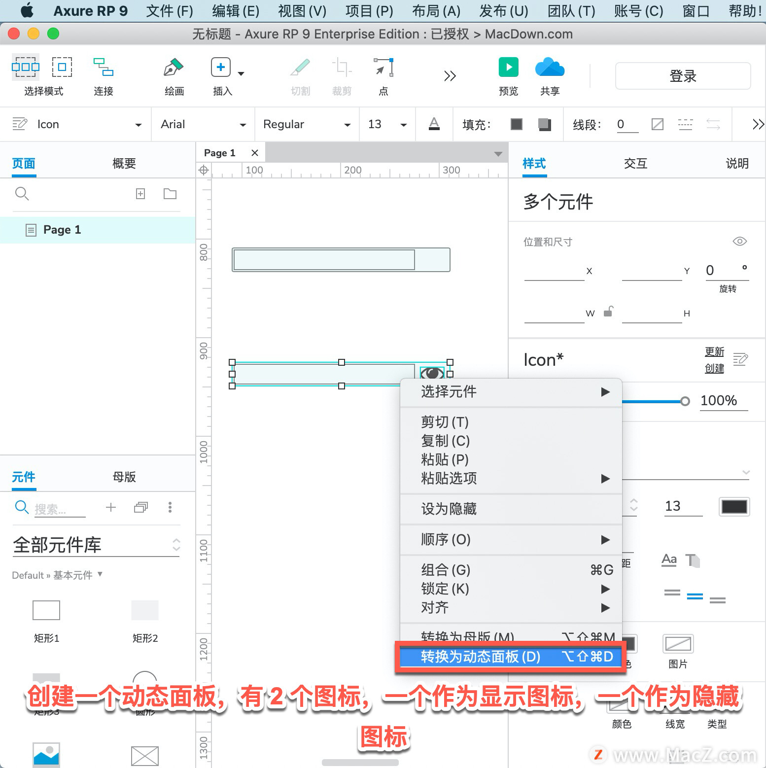Open the 全部元件库 library selector
Viewport: 766px width, 768px height.
(x=96, y=545)
